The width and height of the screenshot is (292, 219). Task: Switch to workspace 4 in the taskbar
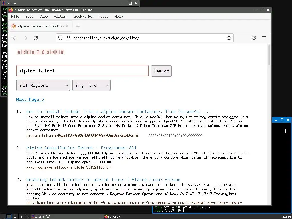[x=27, y=216]
